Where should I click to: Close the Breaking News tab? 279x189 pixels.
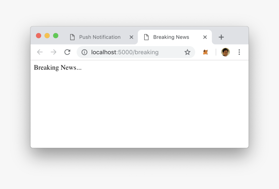[205, 37]
